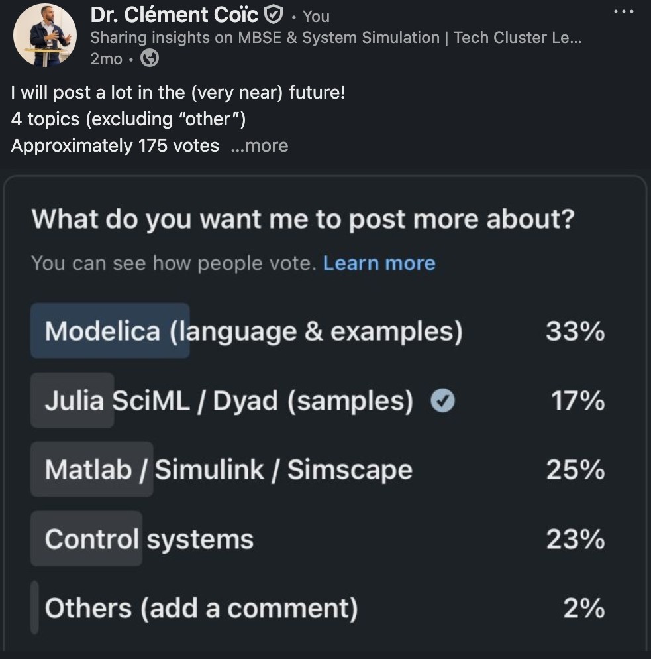Open the "Learn more" poll link

[x=379, y=263]
